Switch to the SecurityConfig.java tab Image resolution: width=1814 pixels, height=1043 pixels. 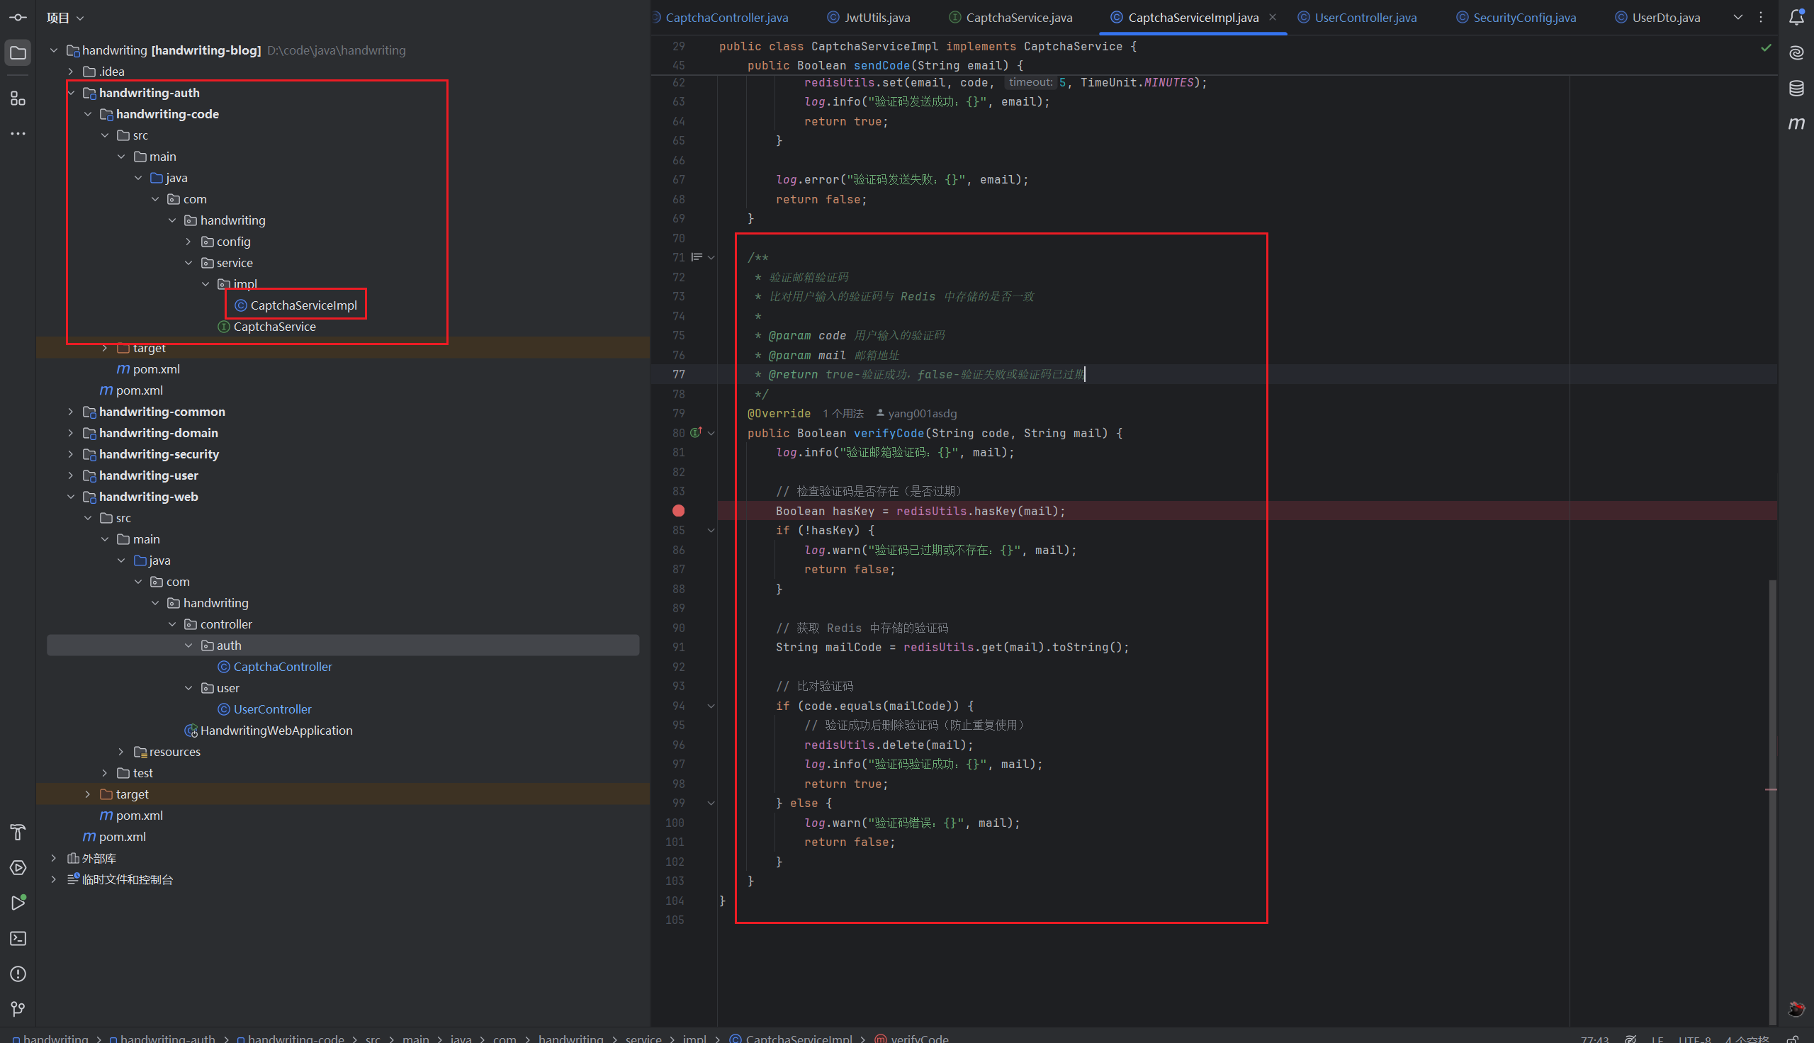pyautogui.click(x=1524, y=17)
